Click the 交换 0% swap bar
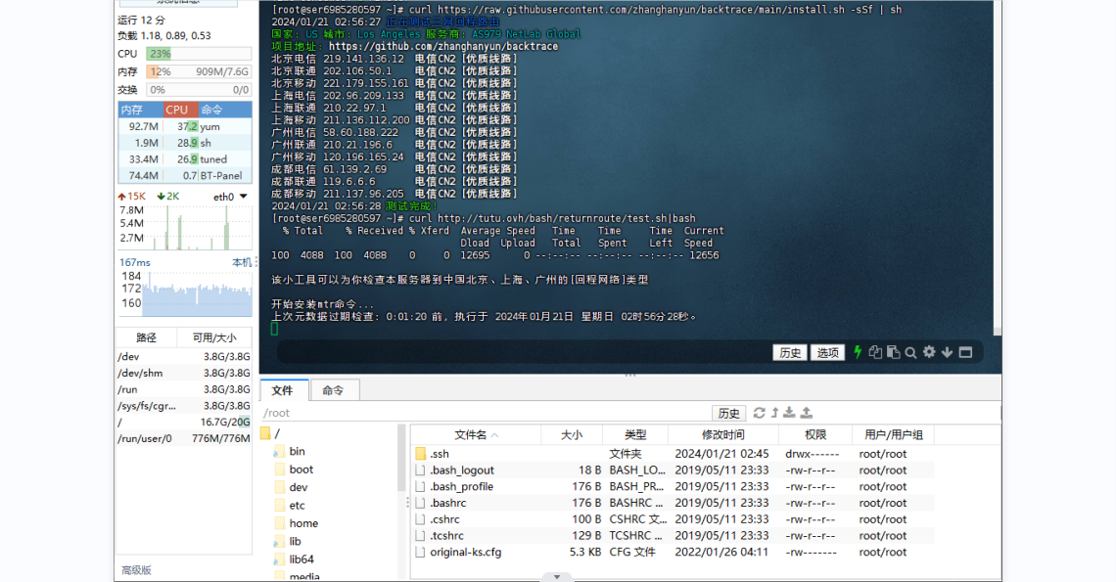Image resolution: width=1116 pixels, height=582 pixels. click(x=199, y=90)
